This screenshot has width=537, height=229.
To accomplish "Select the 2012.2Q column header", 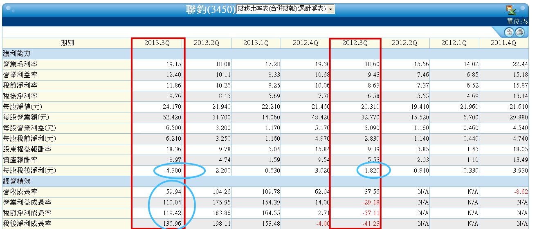I will coord(404,43).
